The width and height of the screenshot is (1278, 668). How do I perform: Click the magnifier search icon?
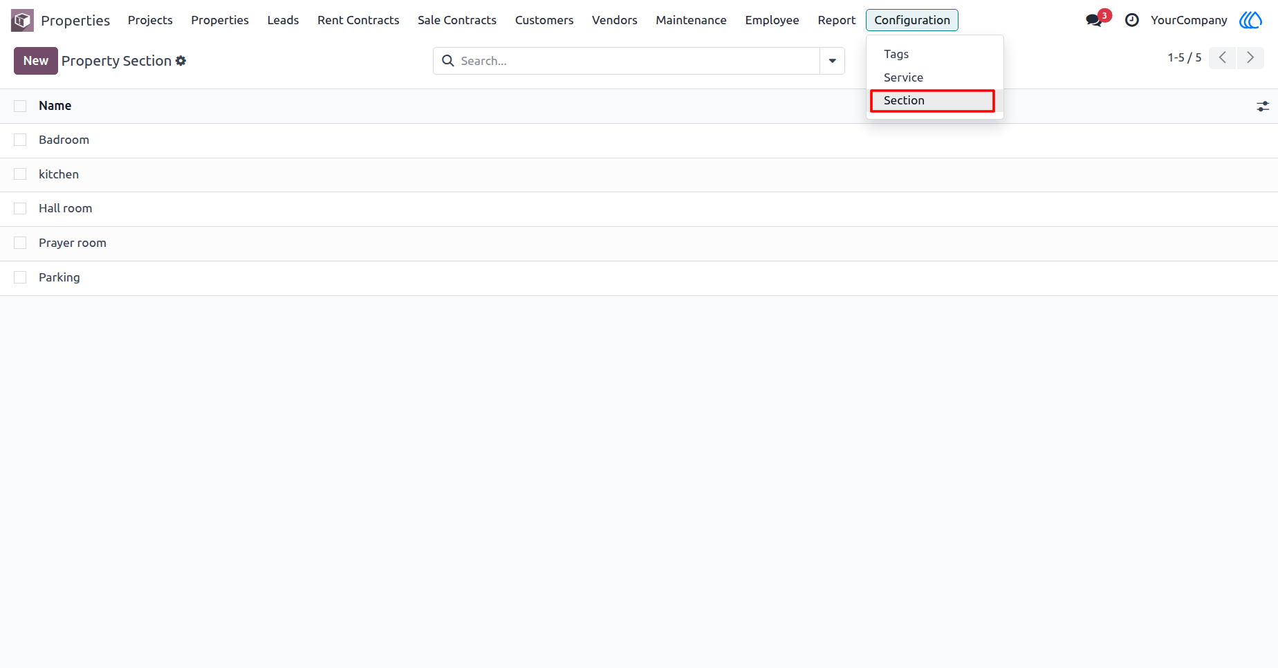pyautogui.click(x=448, y=61)
